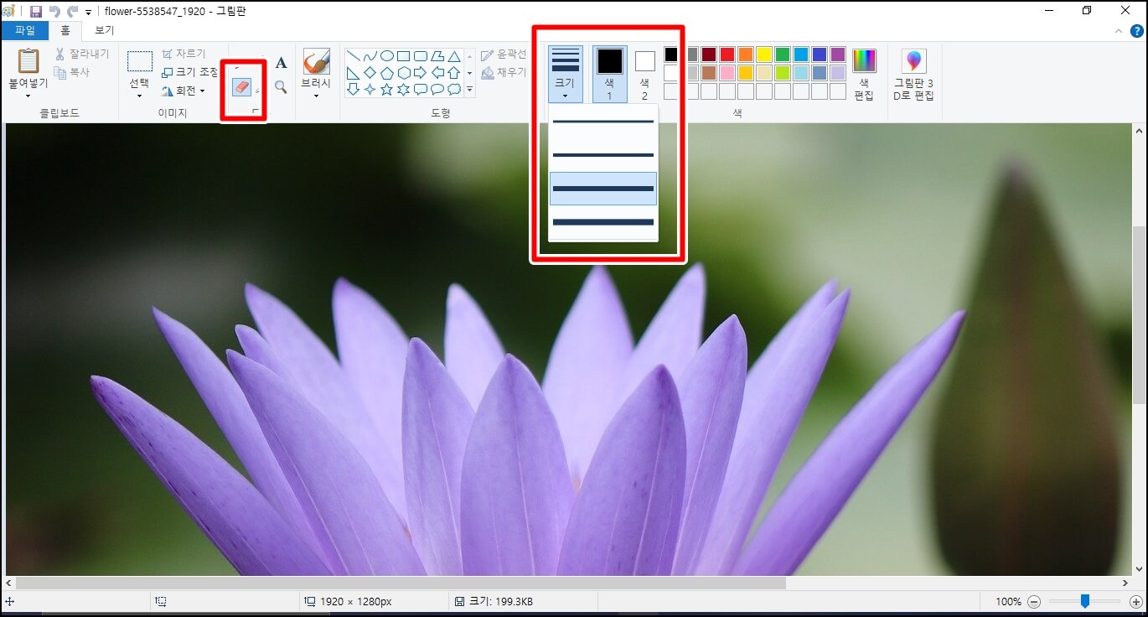Select the Five-point star shape
This screenshot has width=1148, height=617.
point(387,89)
